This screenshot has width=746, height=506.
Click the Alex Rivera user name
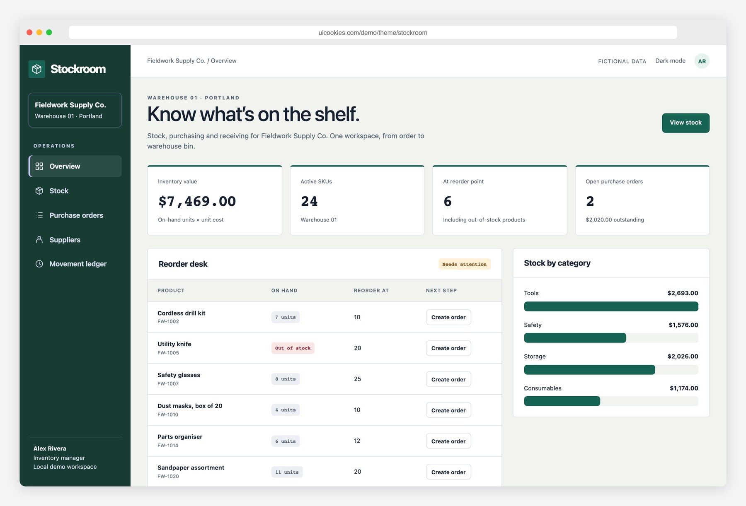click(50, 448)
